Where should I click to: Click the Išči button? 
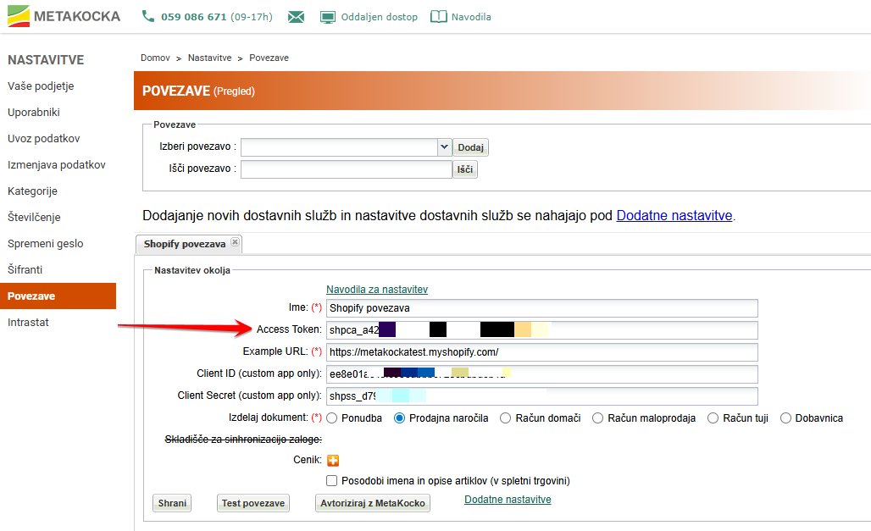[x=465, y=169]
